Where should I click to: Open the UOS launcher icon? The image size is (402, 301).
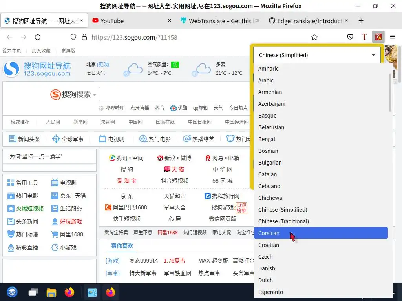[x=12, y=292]
